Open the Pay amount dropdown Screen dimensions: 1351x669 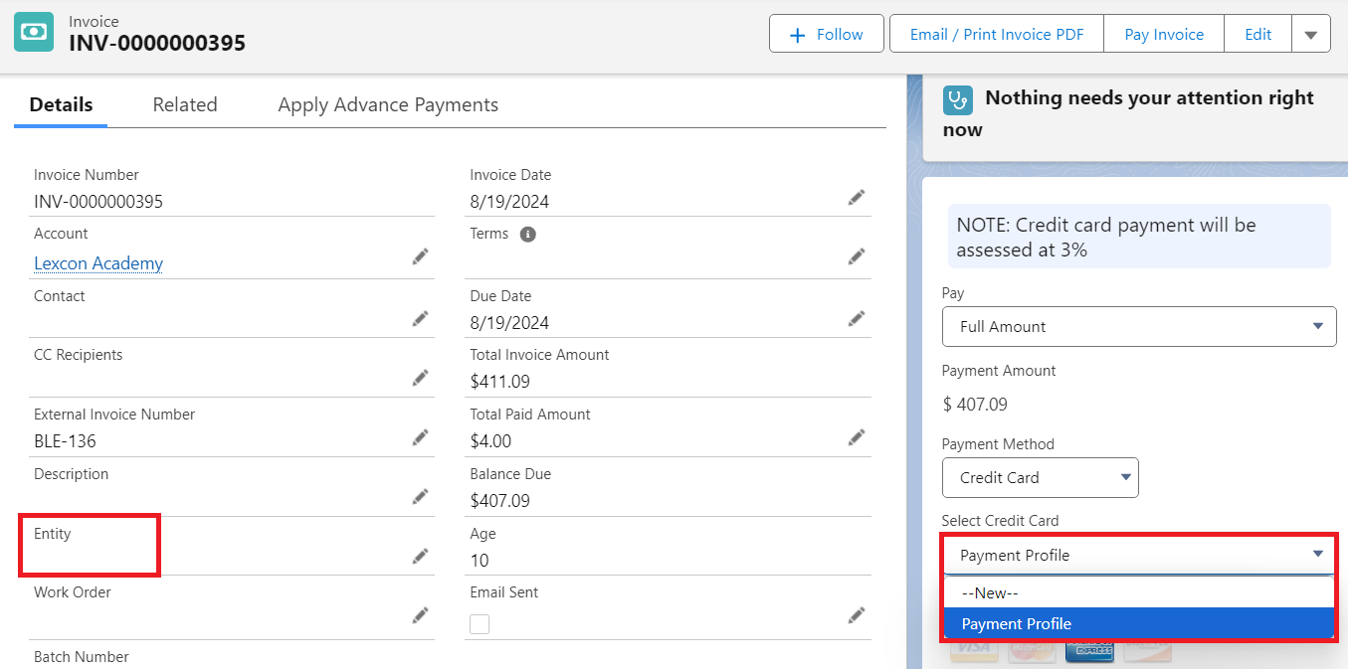point(1139,326)
